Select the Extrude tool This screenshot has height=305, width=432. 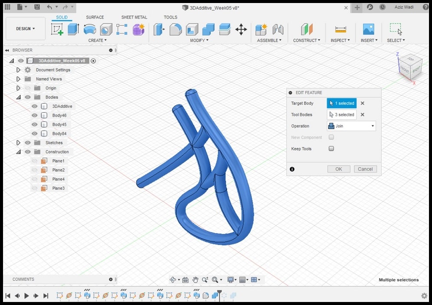click(x=73, y=29)
